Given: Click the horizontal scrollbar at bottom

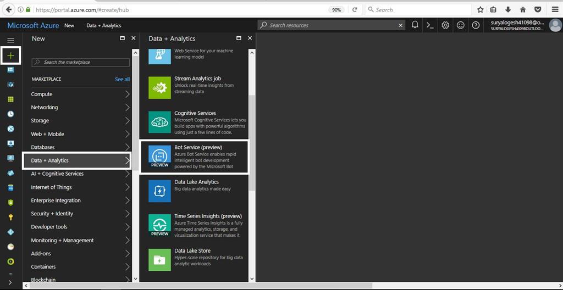Looking at the screenshot, I should [201, 286].
